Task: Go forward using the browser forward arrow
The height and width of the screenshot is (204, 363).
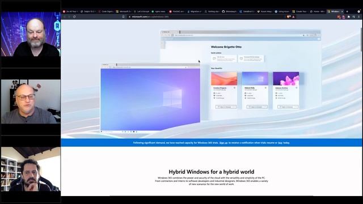Action: click(69, 16)
